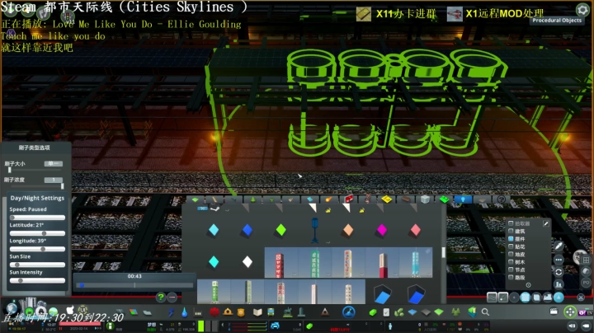Choose the blue street lamp prop

point(314,230)
